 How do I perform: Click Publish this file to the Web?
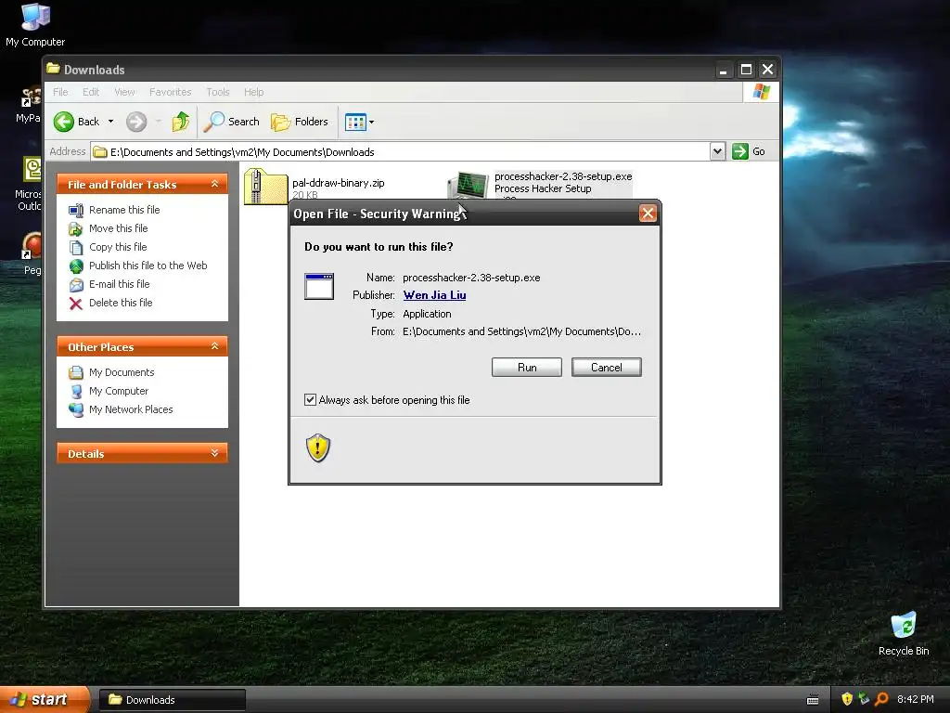click(x=148, y=266)
